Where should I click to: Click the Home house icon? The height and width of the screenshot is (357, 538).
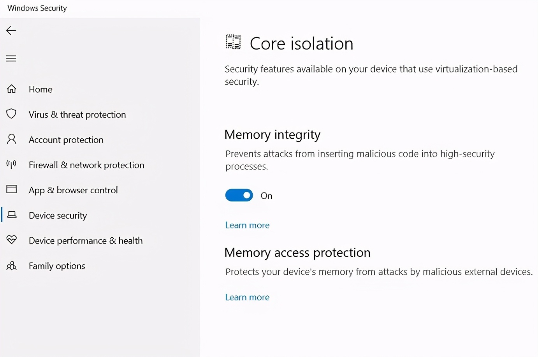pyautogui.click(x=11, y=89)
